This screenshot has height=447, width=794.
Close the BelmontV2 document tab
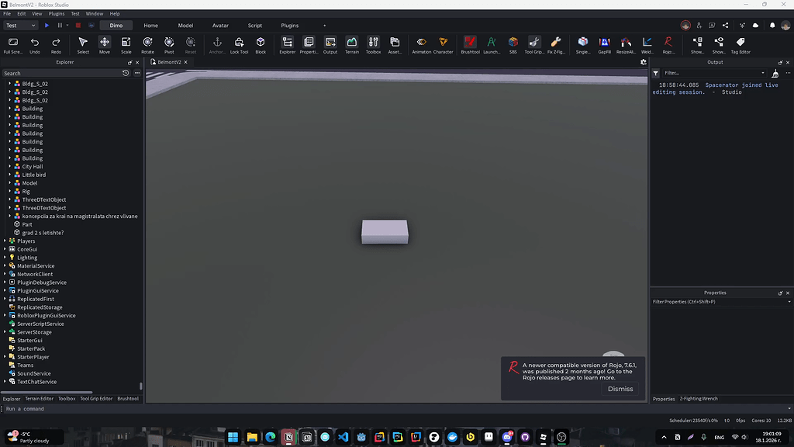pyautogui.click(x=185, y=62)
